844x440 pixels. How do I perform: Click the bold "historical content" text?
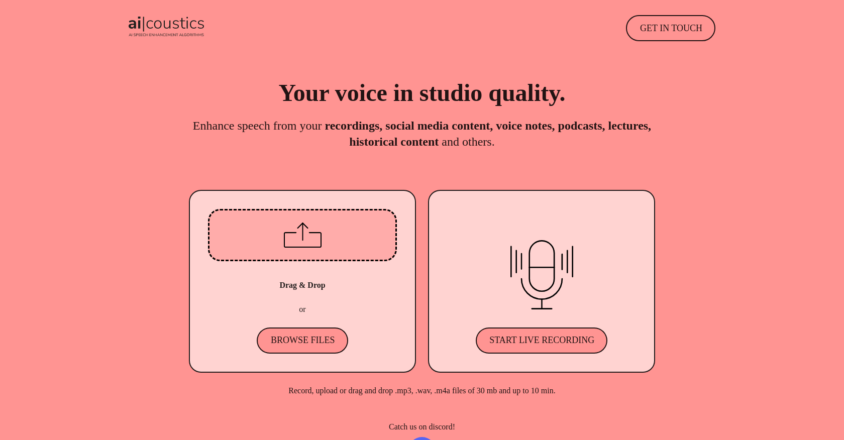click(394, 142)
